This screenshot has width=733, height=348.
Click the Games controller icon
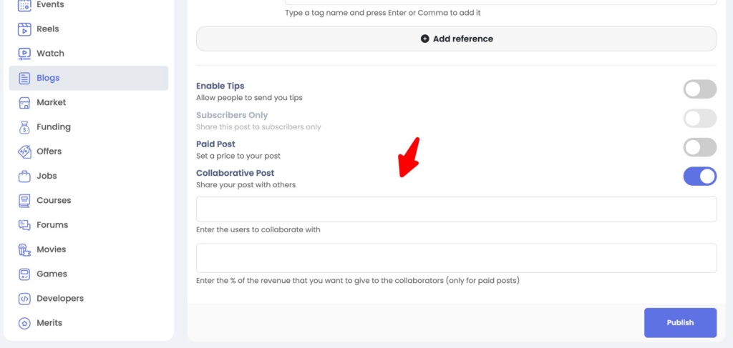click(24, 274)
